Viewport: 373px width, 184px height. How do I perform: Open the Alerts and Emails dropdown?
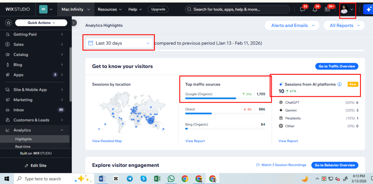[293, 25]
